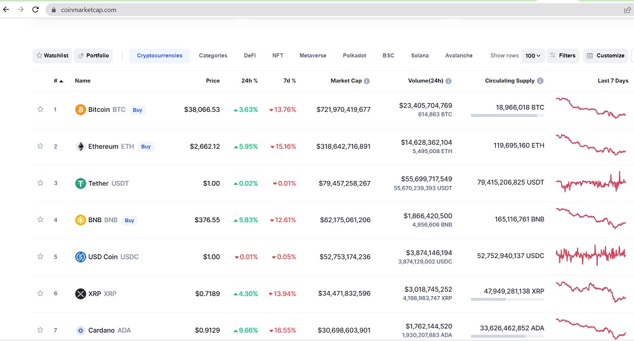The width and height of the screenshot is (634, 341).
Task: Sort table by 24h % column header
Action: pyautogui.click(x=249, y=81)
